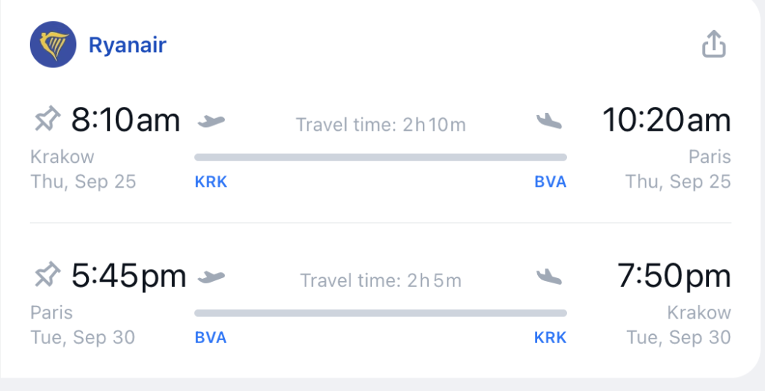Tap the share icon in top-right corner
This screenshot has height=391, width=765.
coord(713,44)
